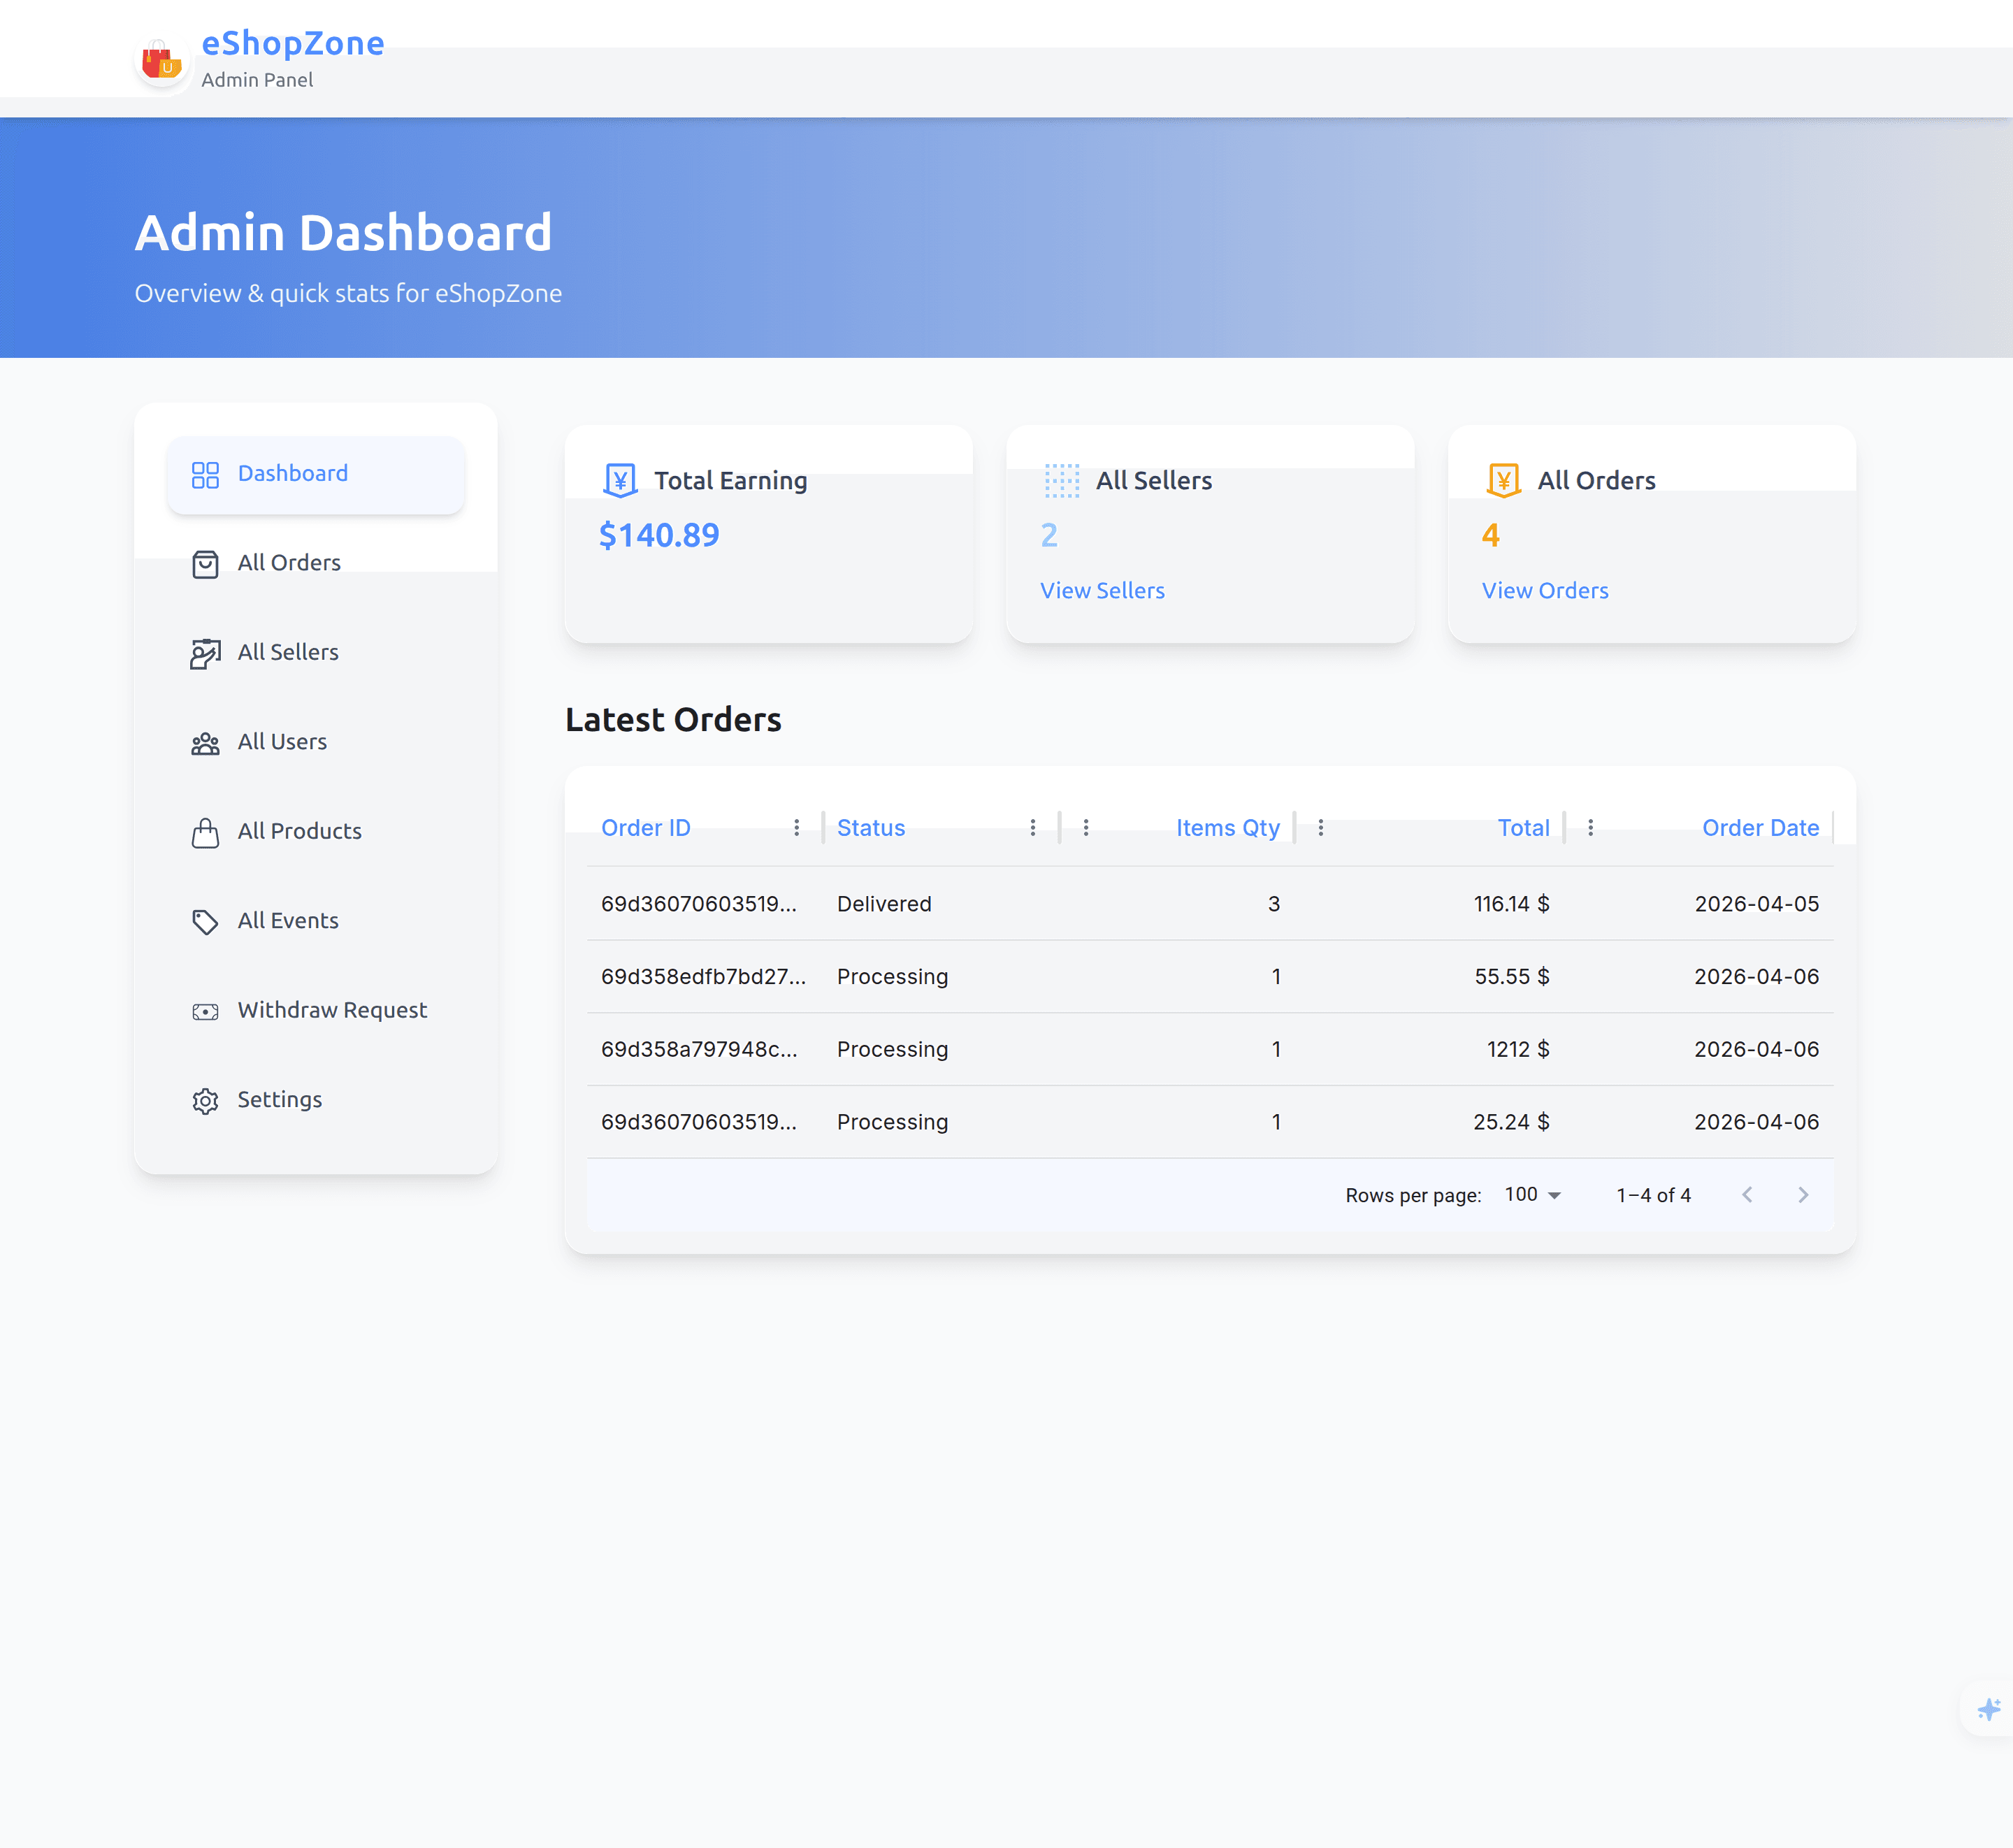Image resolution: width=2013 pixels, height=1848 pixels.
Task: Expand the Rows per page 100 dropdown
Action: pyautogui.click(x=1533, y=1195)
